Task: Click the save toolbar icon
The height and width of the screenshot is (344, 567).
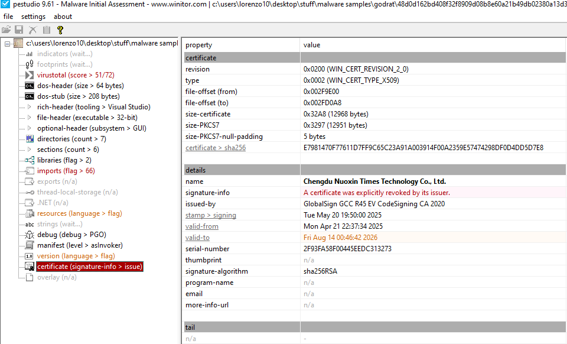Action: (19, 30)
